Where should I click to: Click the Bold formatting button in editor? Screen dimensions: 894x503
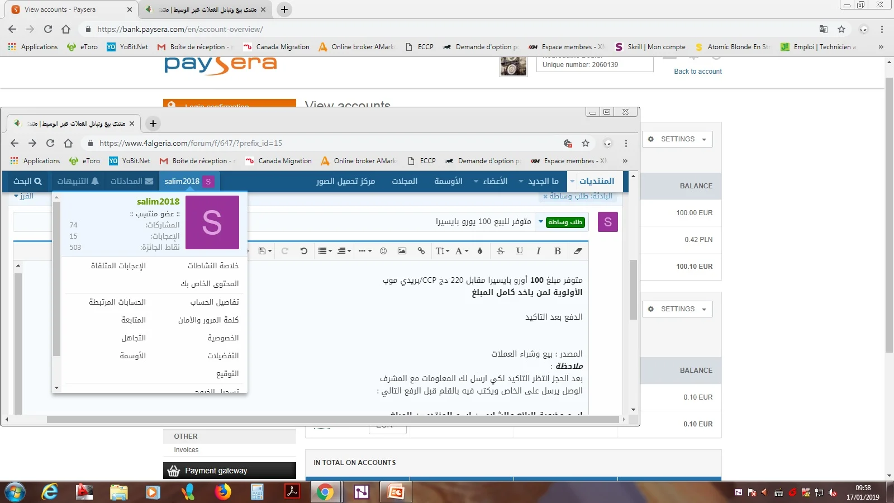point(557,251)
